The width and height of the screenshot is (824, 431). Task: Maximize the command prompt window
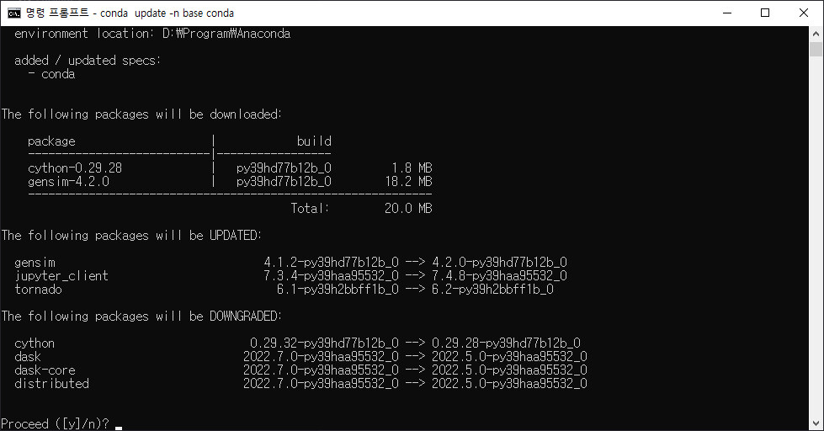[765, 13]
